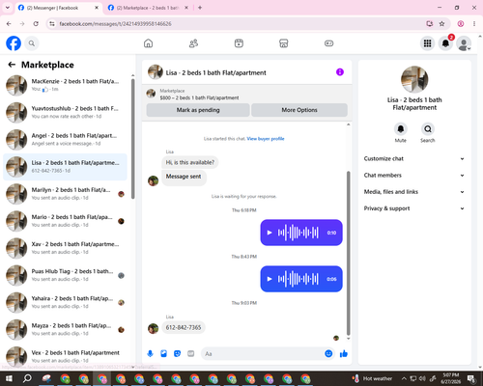Reload the page with the refresh icon
The height and width of the screenshot is (386, 483).
pos(36,24)
